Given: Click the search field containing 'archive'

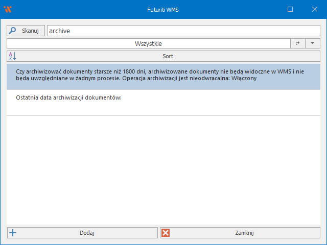Looking at the screenshot, I should (x=183, y=31).
